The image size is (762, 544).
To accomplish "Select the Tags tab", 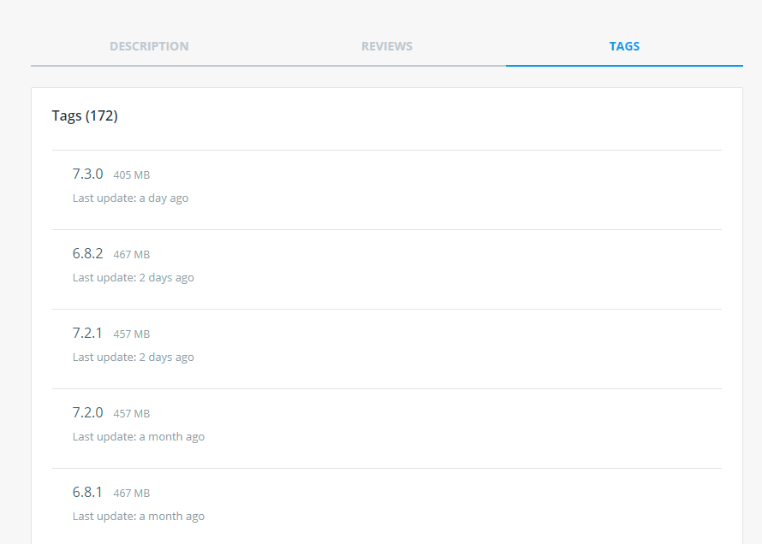I will pyautogui.click(x=624, y=46).
